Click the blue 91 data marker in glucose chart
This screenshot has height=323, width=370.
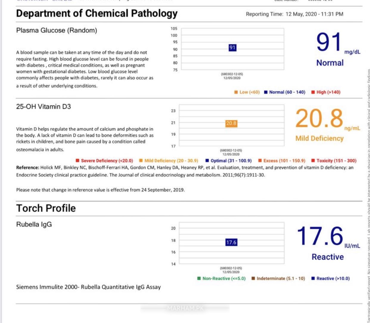coord(232,47)
